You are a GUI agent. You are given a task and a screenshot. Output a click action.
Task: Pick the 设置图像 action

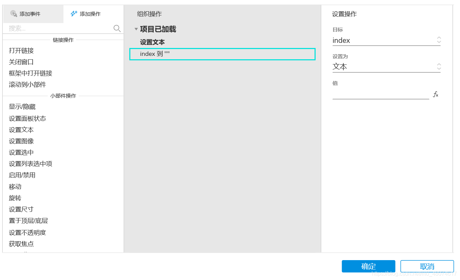tap(21, 141)
